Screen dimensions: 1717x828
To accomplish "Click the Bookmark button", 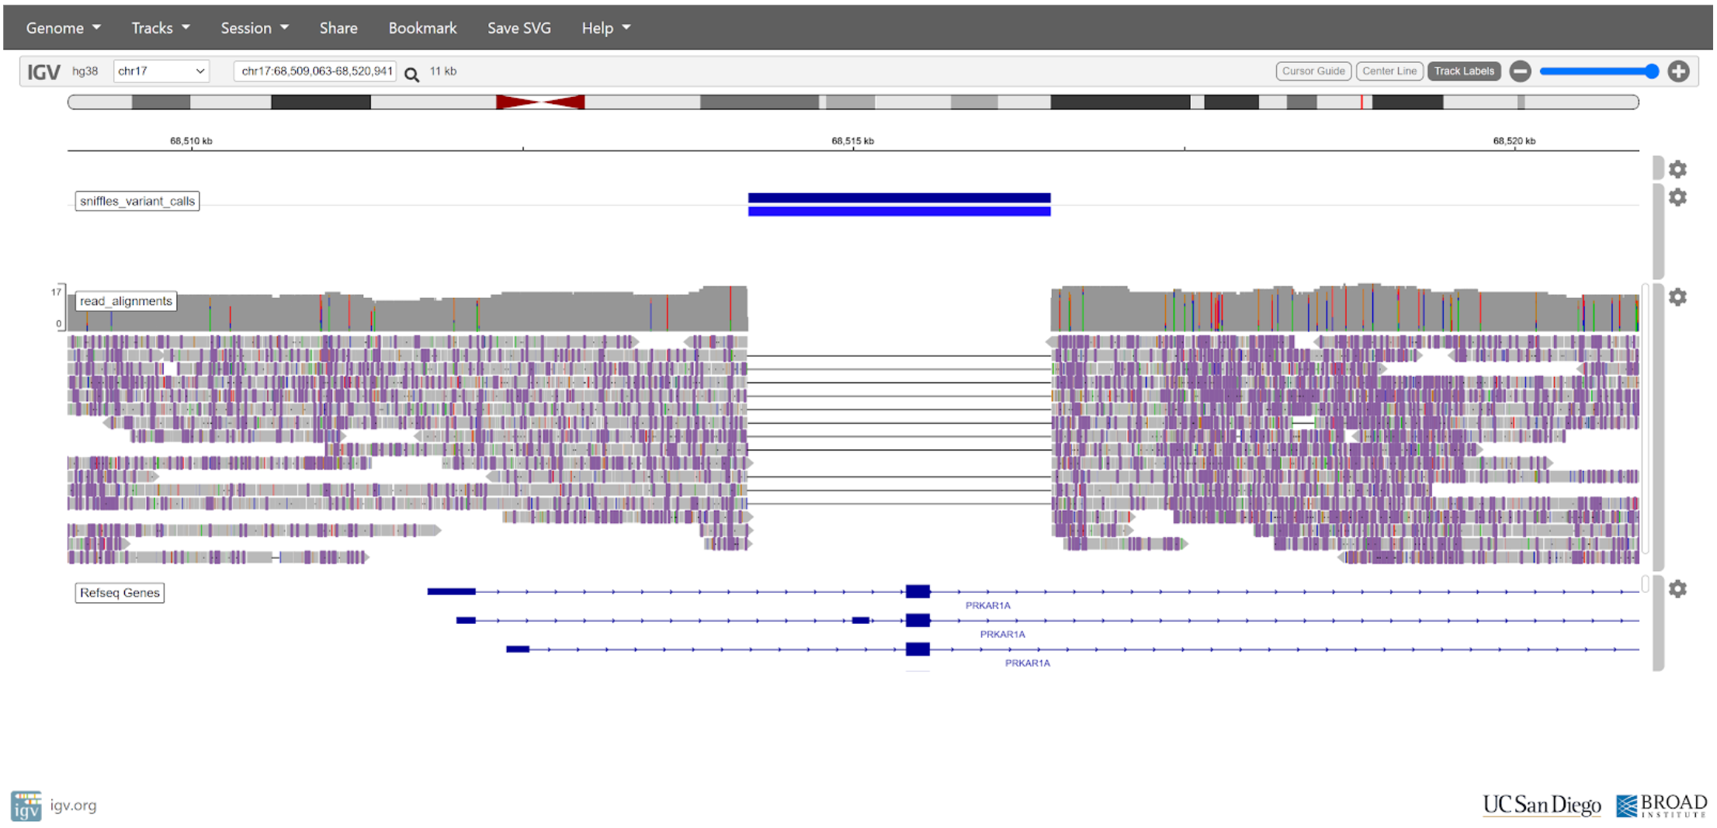I will click(422, 28).
